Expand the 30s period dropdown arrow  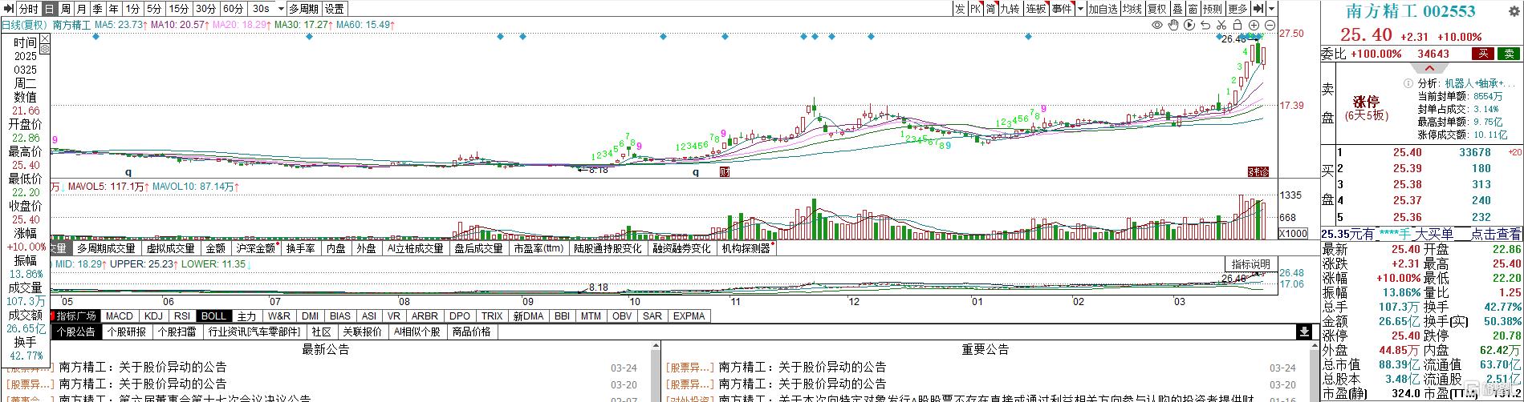281,9
